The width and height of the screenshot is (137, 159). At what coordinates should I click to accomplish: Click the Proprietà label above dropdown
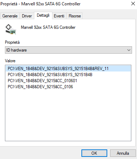[12, 42]
